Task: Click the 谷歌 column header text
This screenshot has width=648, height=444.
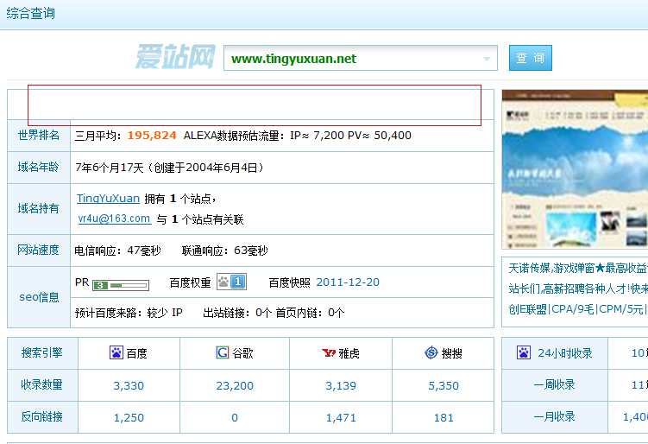Action: pyautogui.click(x=242, y=353)
